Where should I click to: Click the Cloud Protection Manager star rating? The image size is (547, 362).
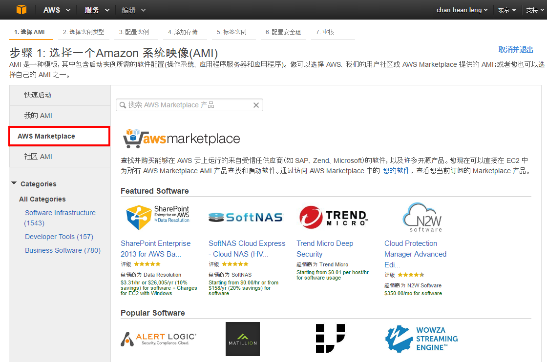411,275
